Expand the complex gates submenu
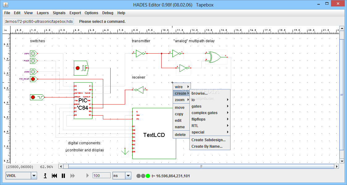The width and height of the screenshot is (347, 185). [x=210, y=113]
